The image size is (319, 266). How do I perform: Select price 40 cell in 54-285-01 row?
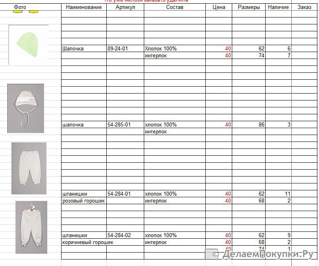point(219,124)
